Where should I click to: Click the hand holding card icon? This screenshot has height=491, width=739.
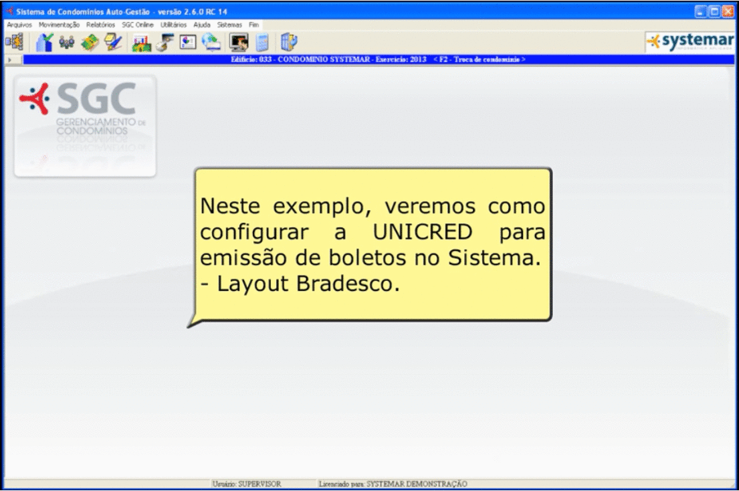click(x=165, y=42)
